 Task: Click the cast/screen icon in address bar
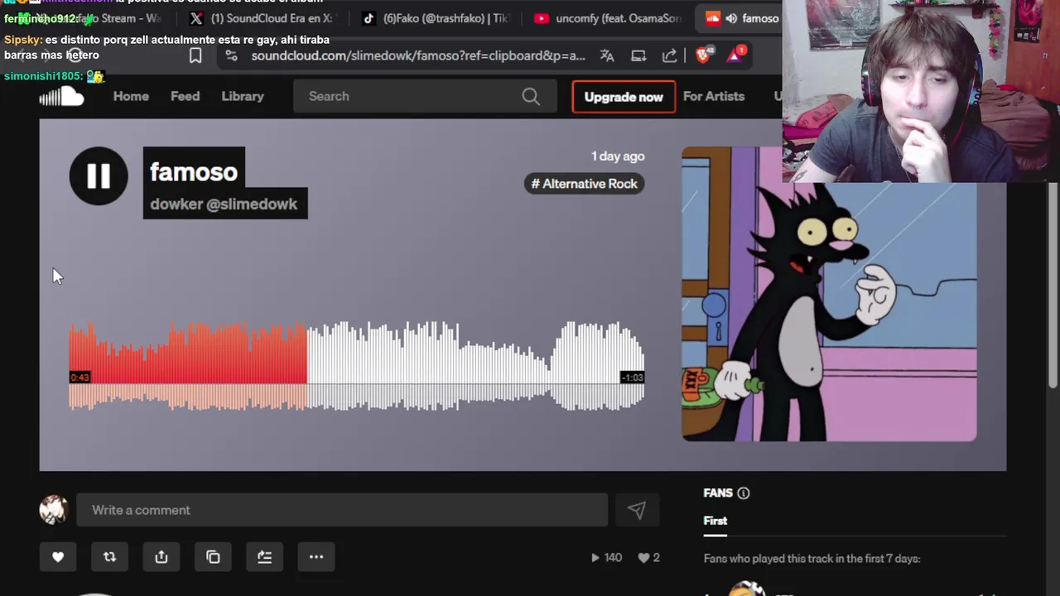[x=638, y=55]
